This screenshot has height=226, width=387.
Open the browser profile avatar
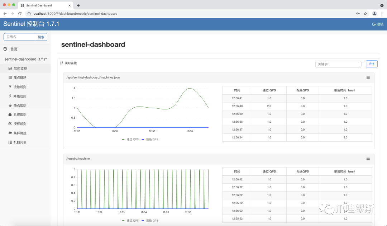tap(374, 14)
